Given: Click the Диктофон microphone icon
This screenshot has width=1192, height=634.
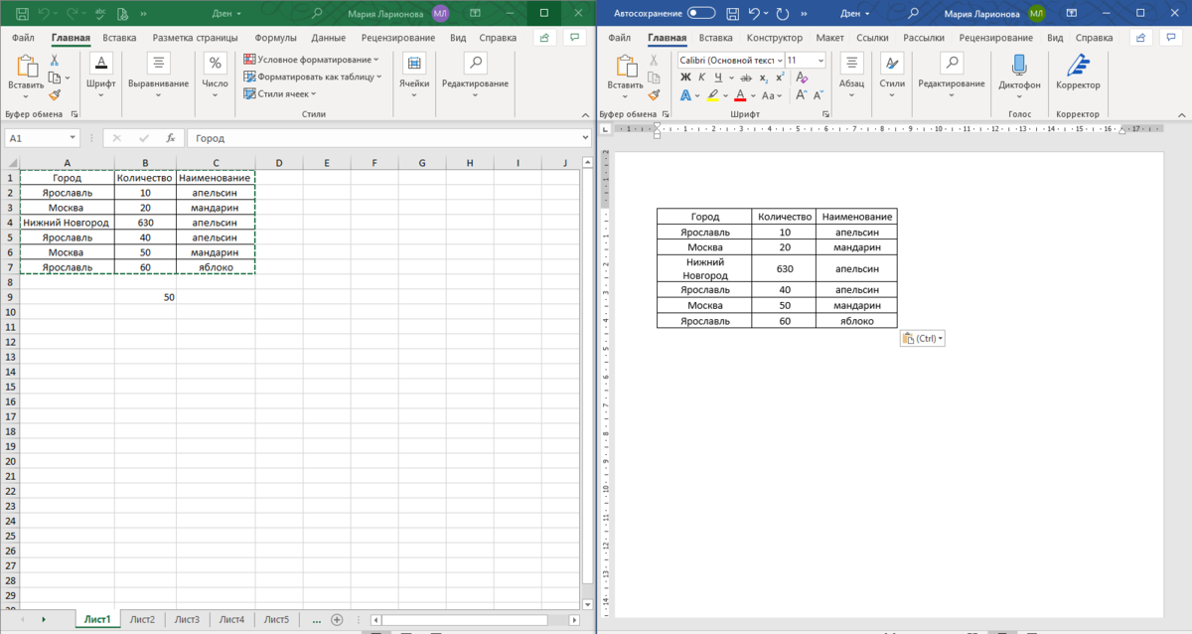Looking at the screenshot, I should 1019,65.
